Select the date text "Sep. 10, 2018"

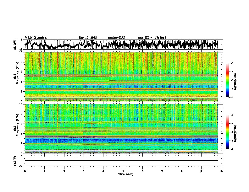pos(88,38)
